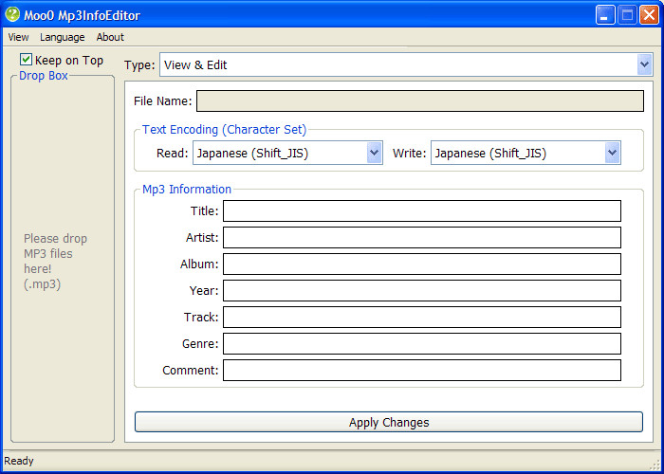
Task: Expand the Write encoding dropdown
Action: [526, 153]
